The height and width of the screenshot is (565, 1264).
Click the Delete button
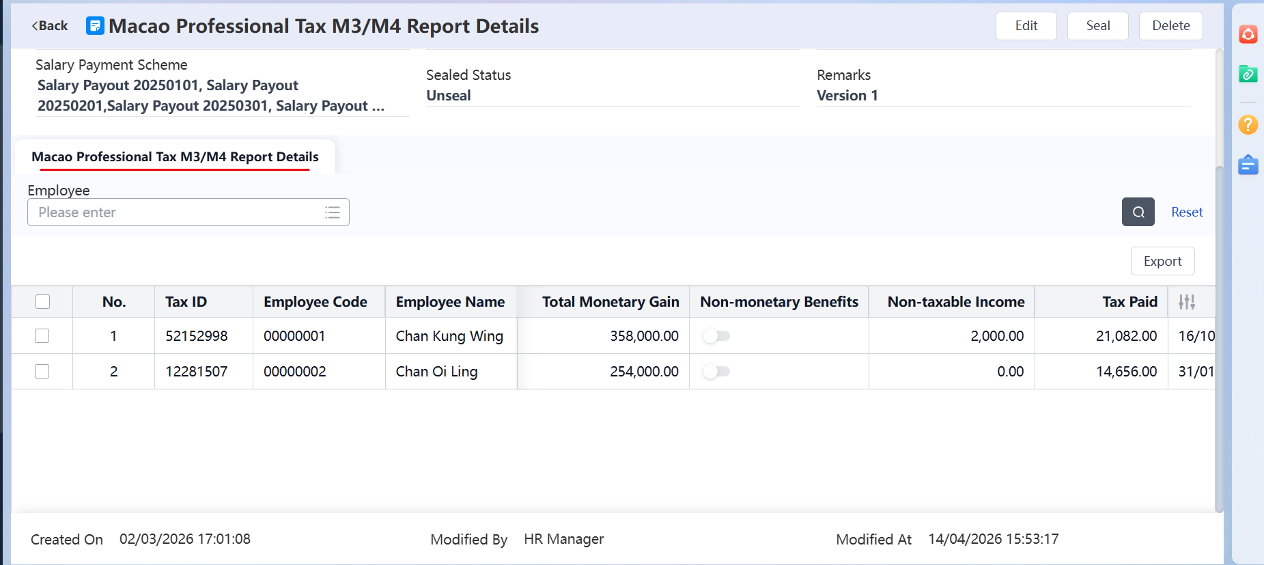pyautogui.click(x=1170, y=26)
